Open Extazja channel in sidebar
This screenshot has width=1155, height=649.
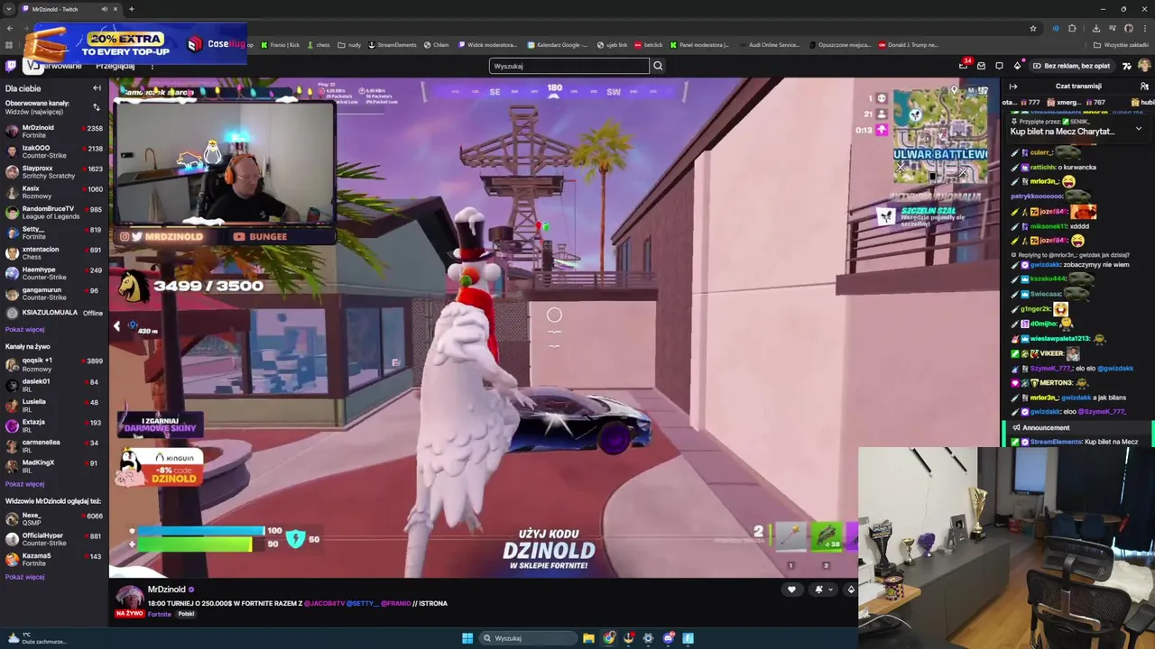53,425
